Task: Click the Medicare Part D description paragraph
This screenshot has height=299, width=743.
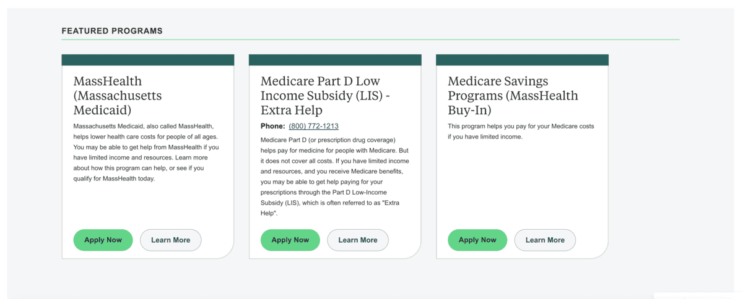Action: click(x=334, y=176)
